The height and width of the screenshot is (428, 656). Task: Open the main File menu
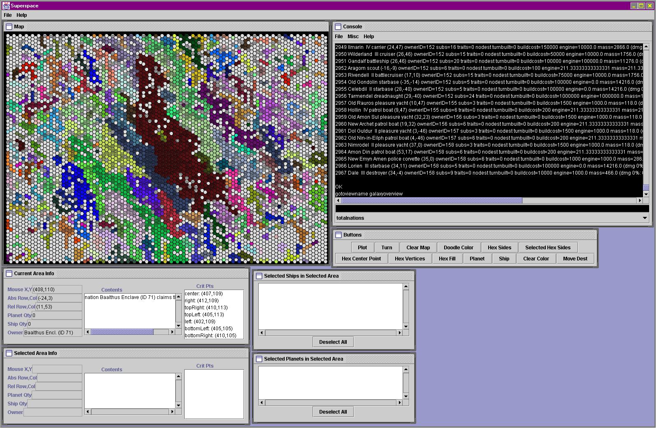click(7, 15)
